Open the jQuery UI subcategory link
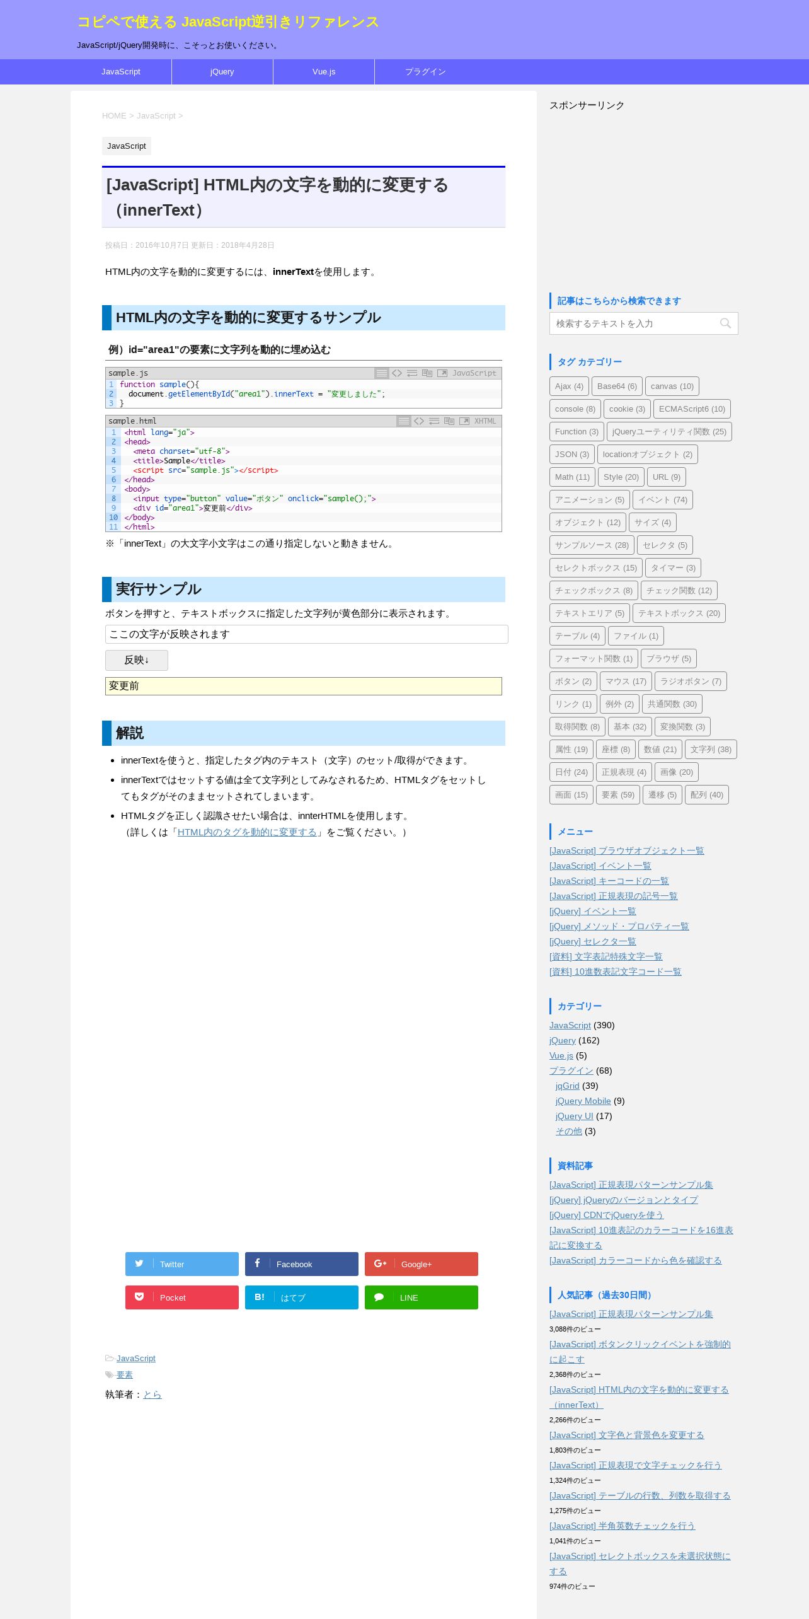Viewport: 809px width, 1619px height. pos(575,1117)
